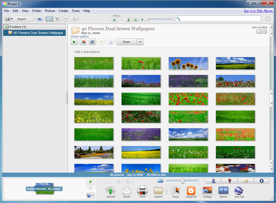Viewport: 276px width, 203px height.
Task: Collapse the Folders (1) group
Action: tap(6, 27)
